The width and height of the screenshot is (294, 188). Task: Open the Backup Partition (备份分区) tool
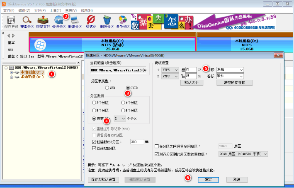[x=123, y=22]
